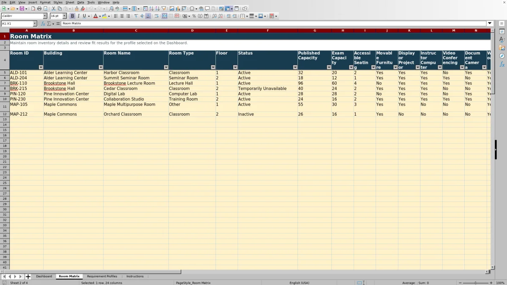The image size is (507, 285).
Task: Toggle Align Right button
Action: (x=128, y=16)
